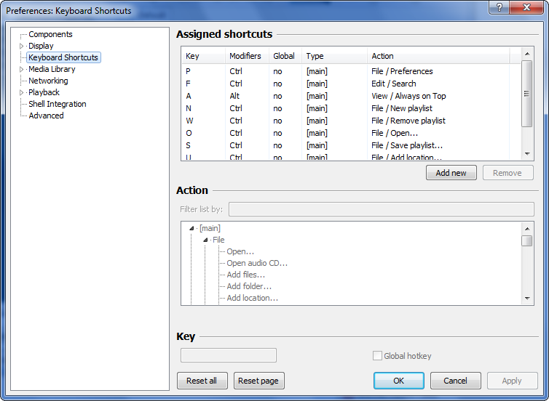Collapse the File action group
Screen dimensions: 549x401
[x=205, y=240]
